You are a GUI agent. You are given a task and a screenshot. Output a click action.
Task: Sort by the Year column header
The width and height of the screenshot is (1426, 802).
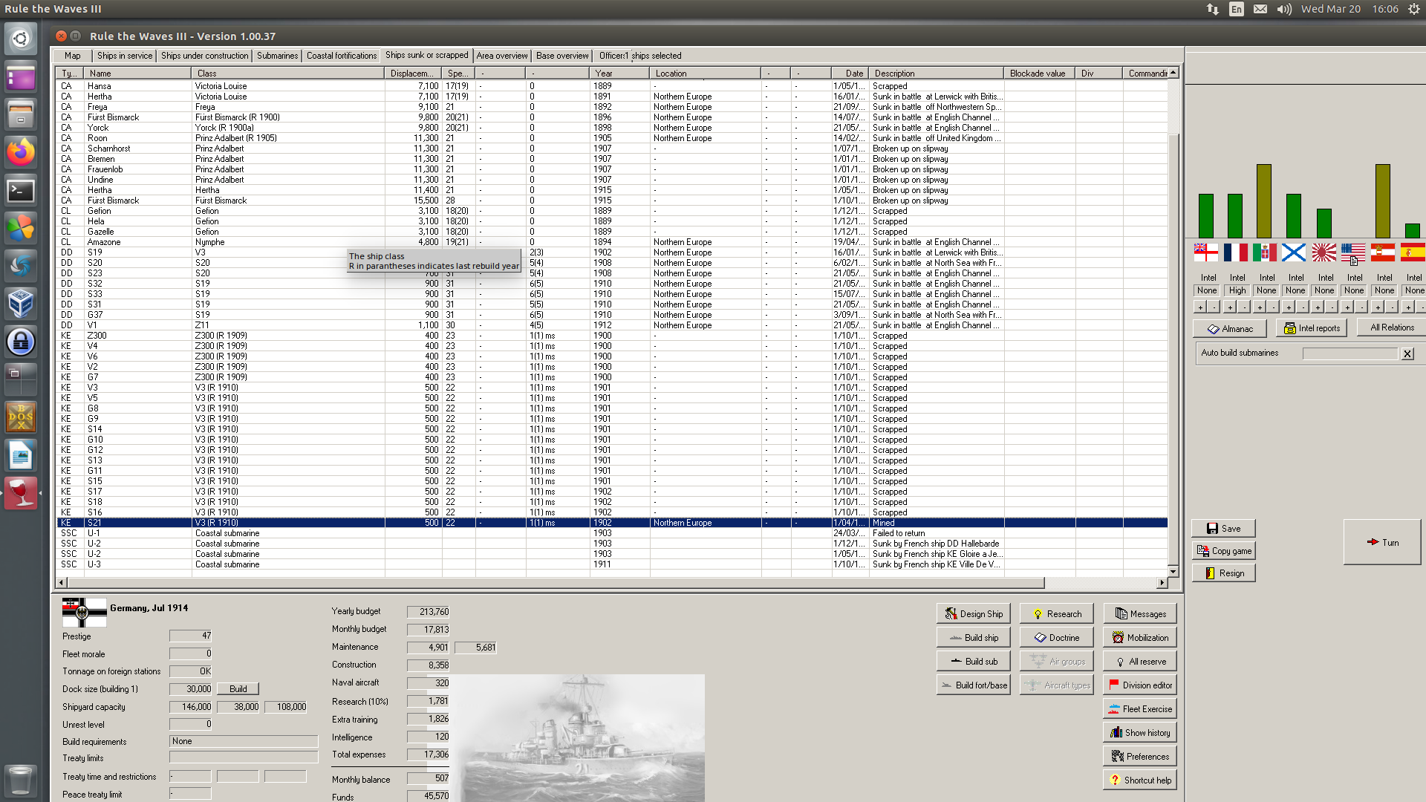(619, 74)
